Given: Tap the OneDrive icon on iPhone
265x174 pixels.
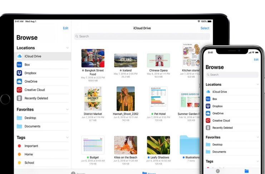Looking at the screenshot, I should (208, 113).
